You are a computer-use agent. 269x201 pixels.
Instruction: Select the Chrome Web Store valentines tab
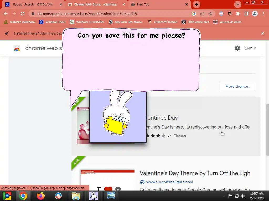pyautogui.click(x=95, y=5)
